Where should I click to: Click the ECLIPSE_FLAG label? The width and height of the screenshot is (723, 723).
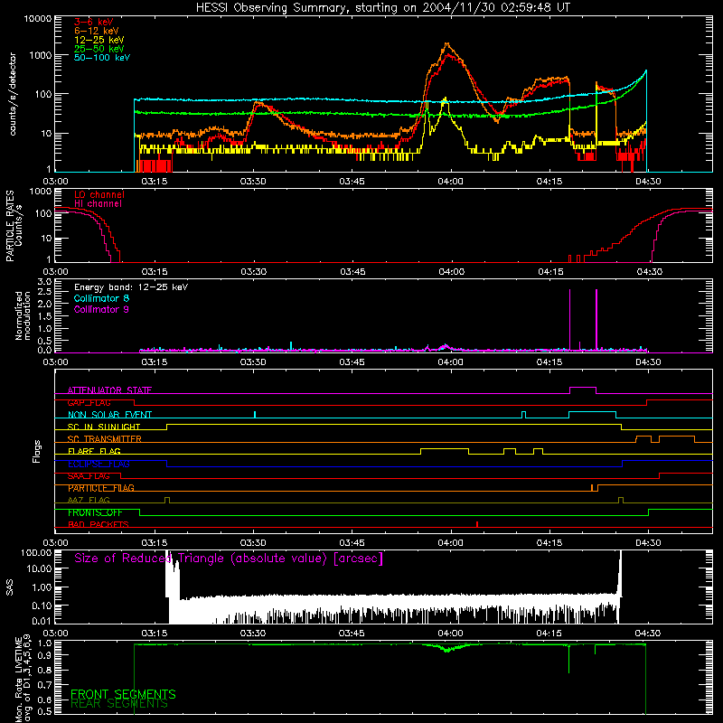99,464
